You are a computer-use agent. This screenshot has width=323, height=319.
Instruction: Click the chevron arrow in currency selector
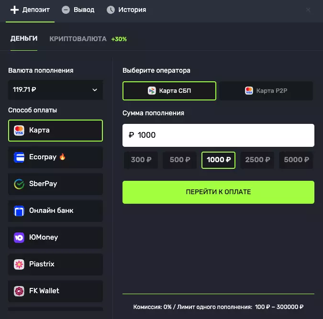(95, 89)
